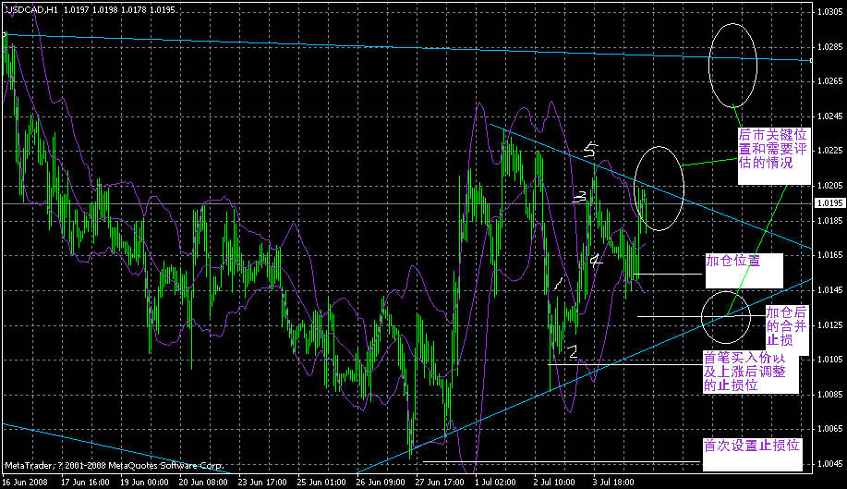Click the 1.0285 price axis label
Viewport: 847px width, 489px height.
click(x=830, y=46)
